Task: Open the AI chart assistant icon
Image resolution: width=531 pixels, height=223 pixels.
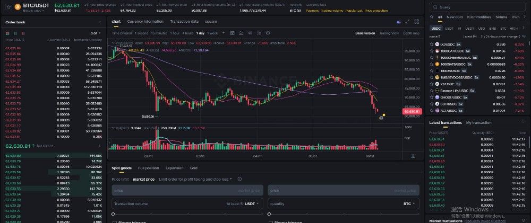Action: click(398, 22)
